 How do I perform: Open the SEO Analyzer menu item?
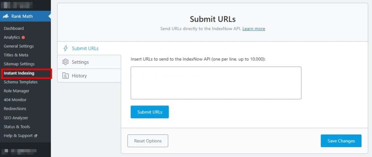[x=16, y=118]
